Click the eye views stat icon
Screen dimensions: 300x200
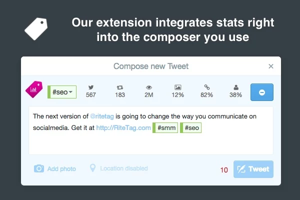(x=149, y=87)
